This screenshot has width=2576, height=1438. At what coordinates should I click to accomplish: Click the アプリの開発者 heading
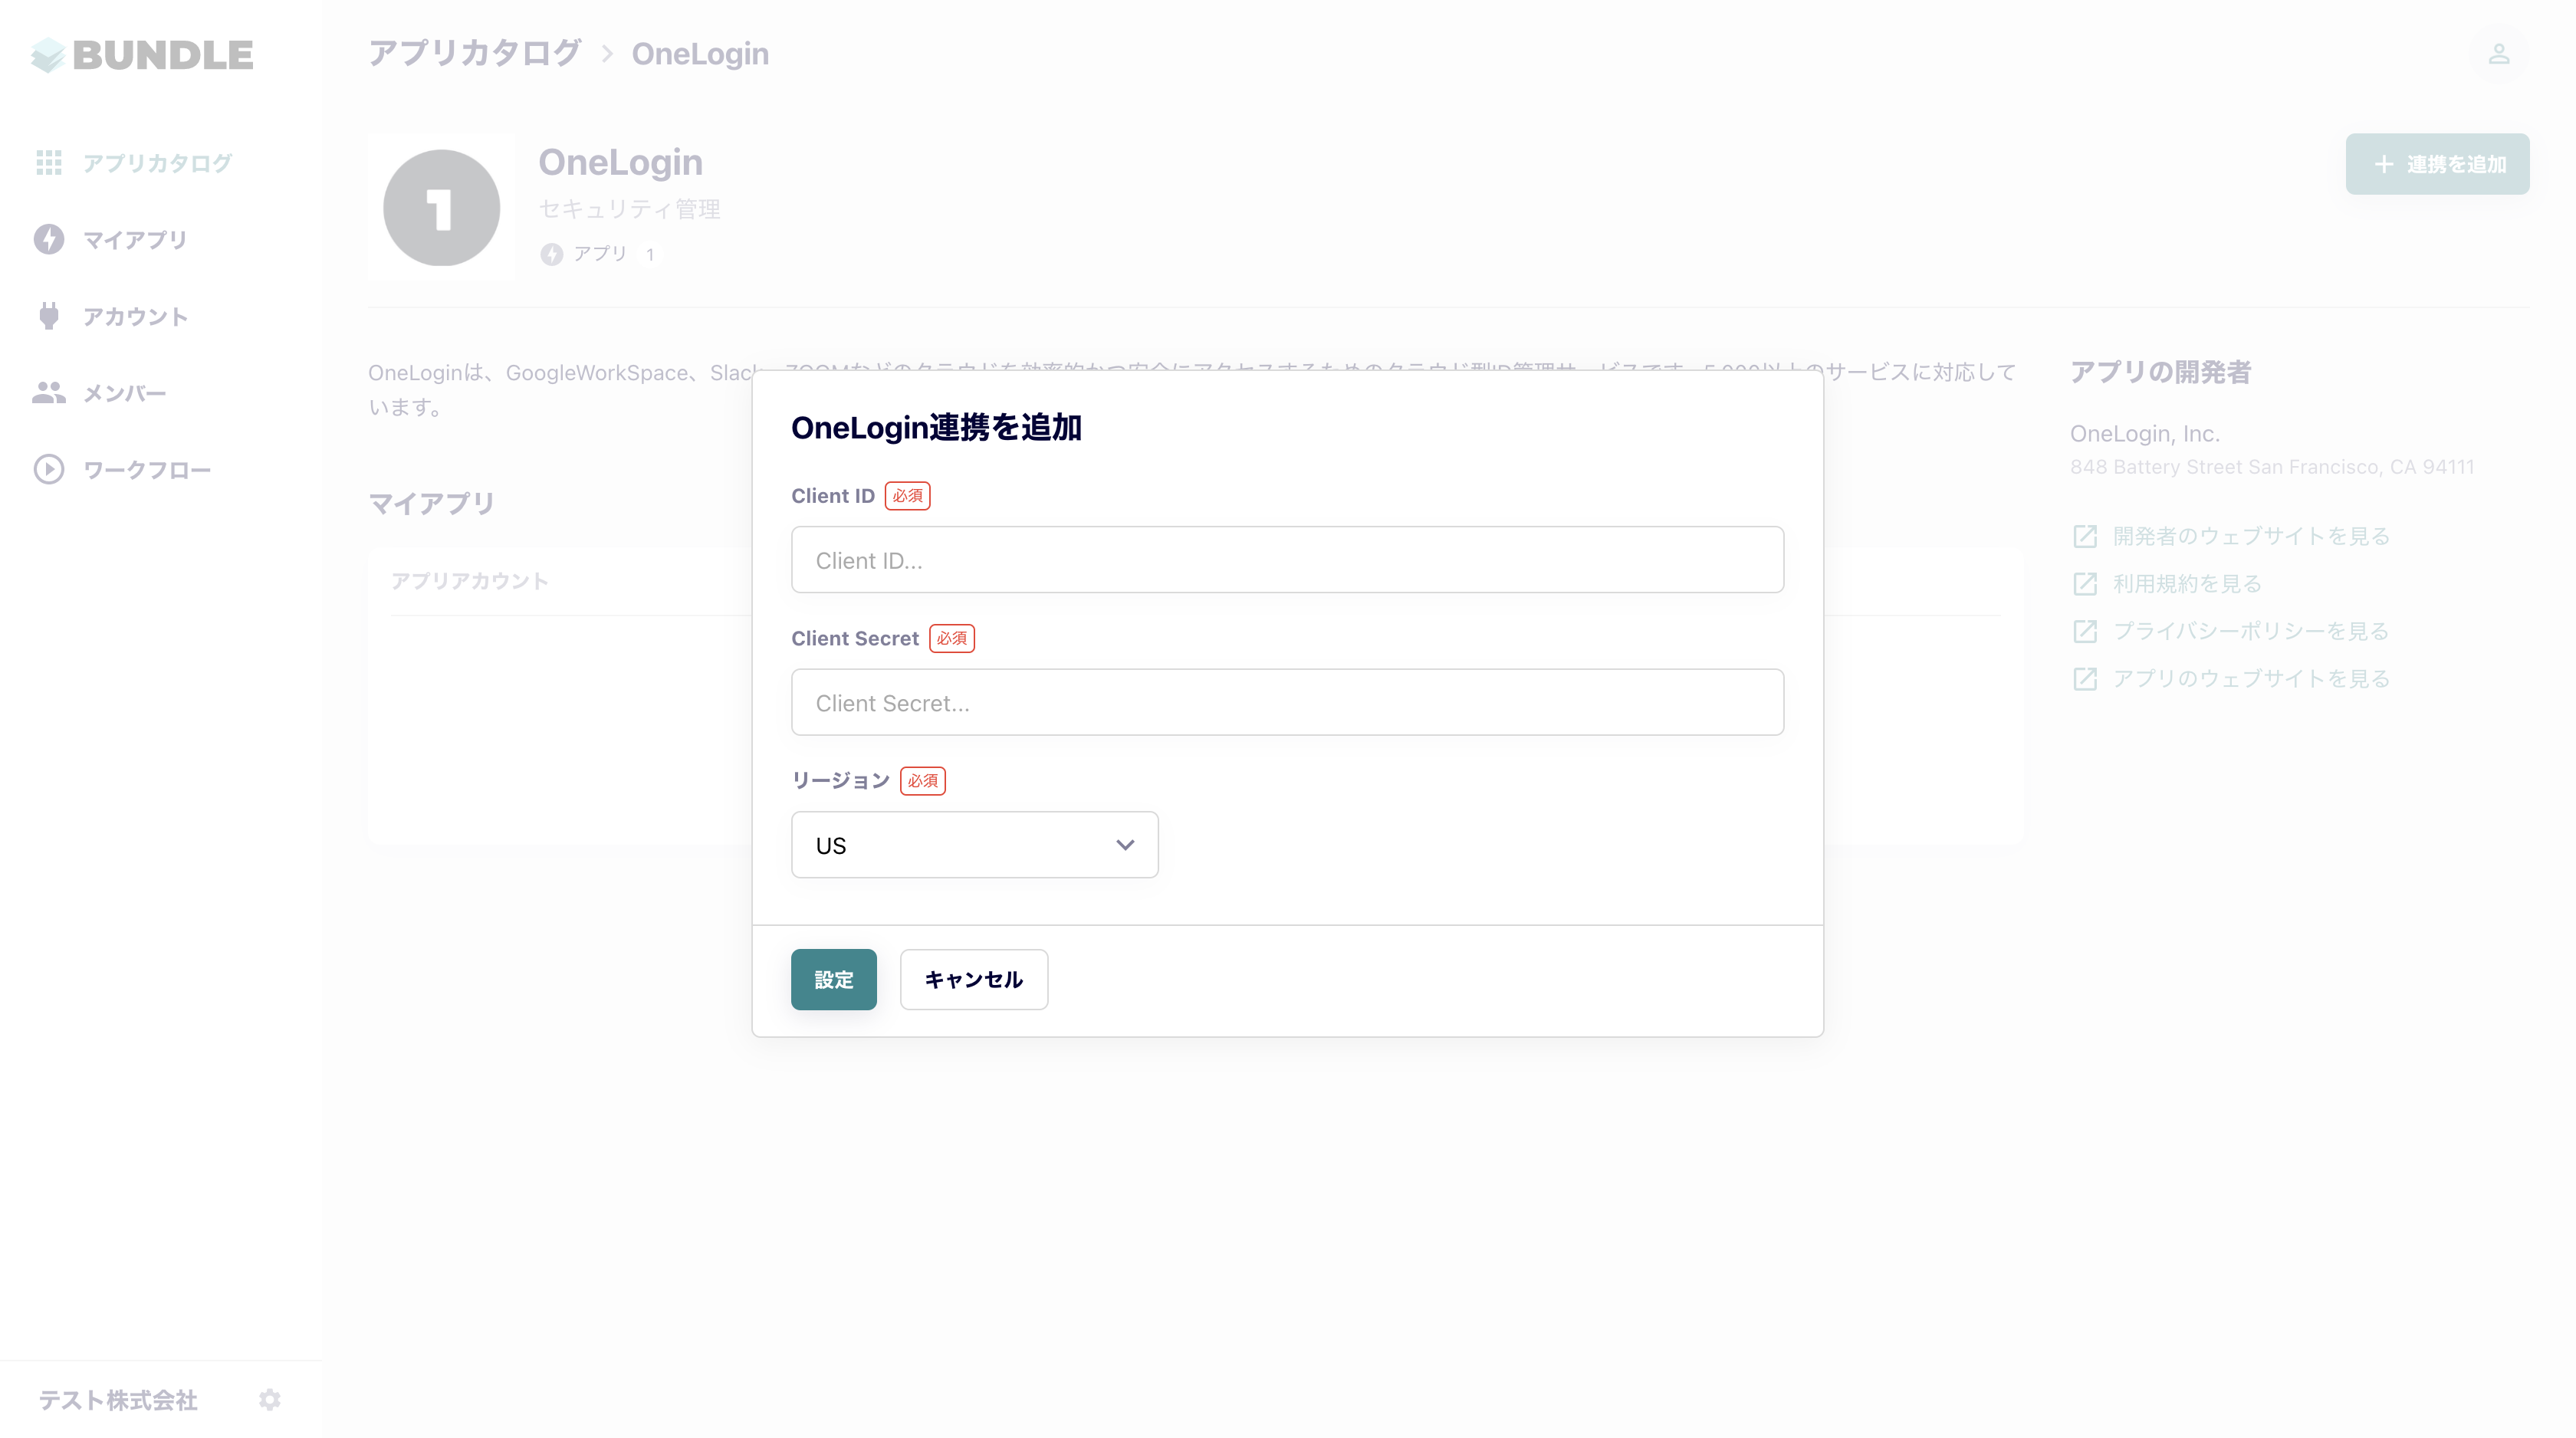coord(2160,372)
